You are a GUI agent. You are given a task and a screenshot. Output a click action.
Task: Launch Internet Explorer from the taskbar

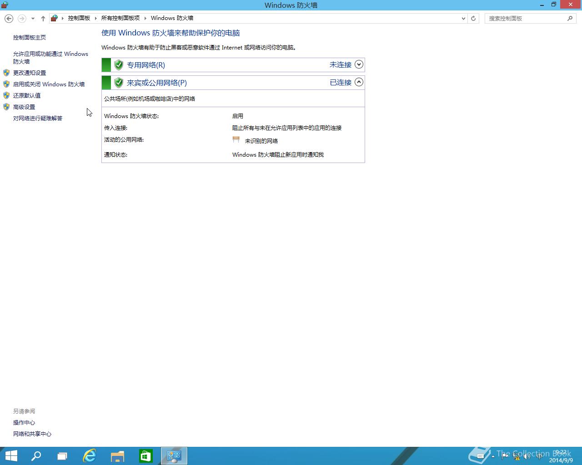tap(90, 456)
